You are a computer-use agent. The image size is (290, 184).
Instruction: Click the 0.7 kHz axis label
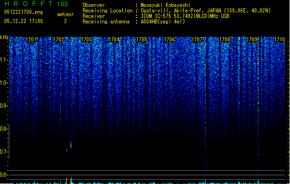[4, 152]
